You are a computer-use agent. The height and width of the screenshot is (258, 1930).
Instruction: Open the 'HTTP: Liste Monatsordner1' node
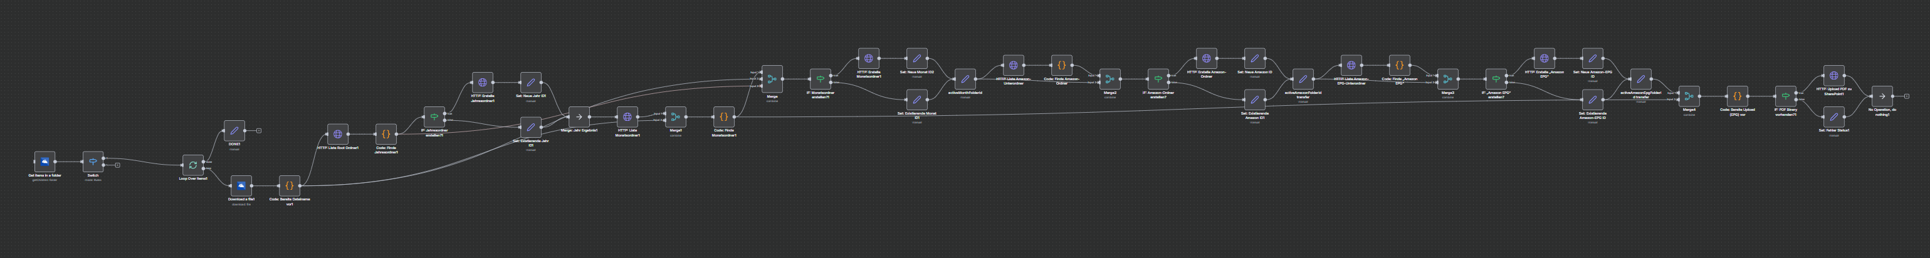[x=627, y=116]
